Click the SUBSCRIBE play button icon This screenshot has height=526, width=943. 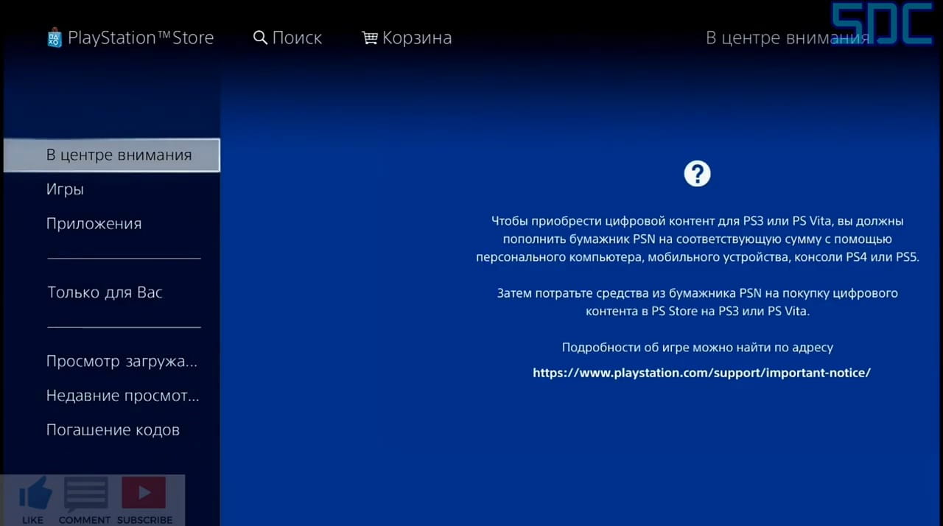pyautogui.click(x=144, y=492)
